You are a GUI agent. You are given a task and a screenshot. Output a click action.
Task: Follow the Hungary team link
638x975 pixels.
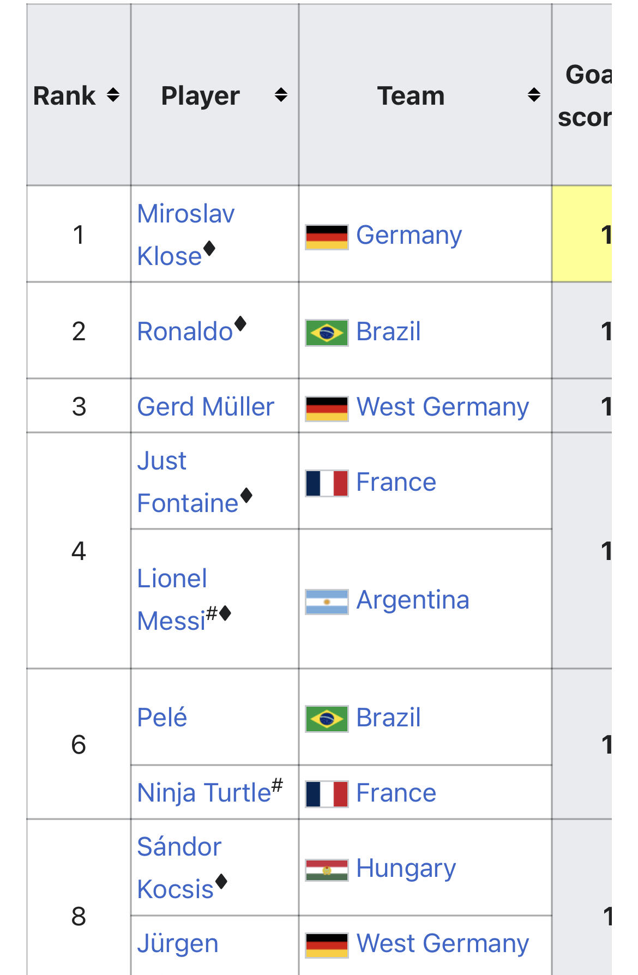(x=406, y=868)
